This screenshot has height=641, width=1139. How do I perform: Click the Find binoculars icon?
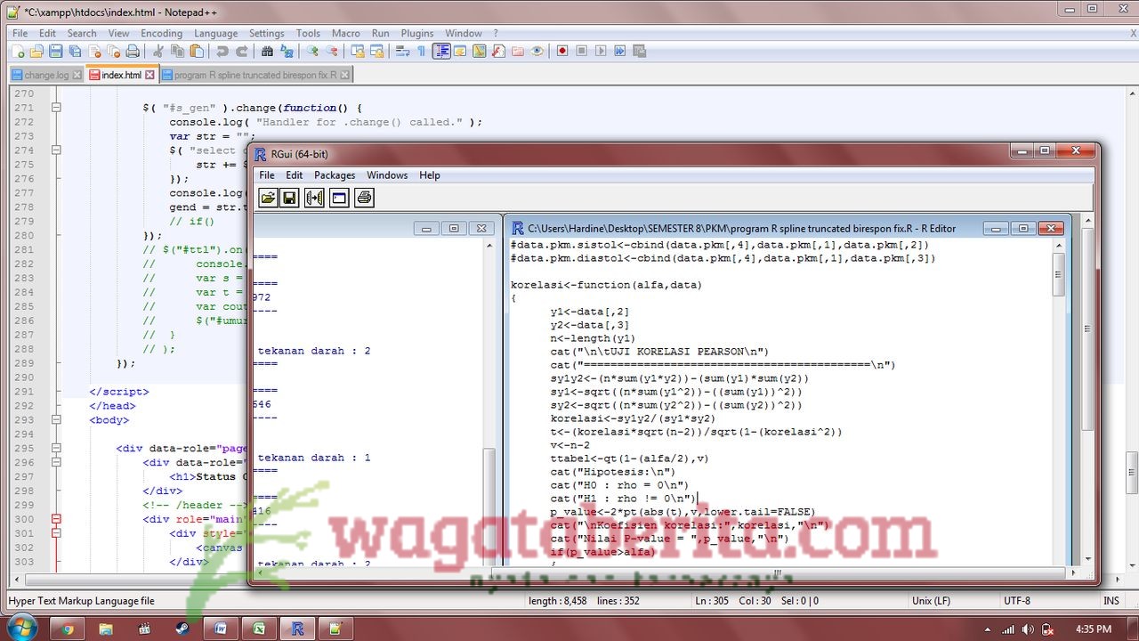coord(268,52)
